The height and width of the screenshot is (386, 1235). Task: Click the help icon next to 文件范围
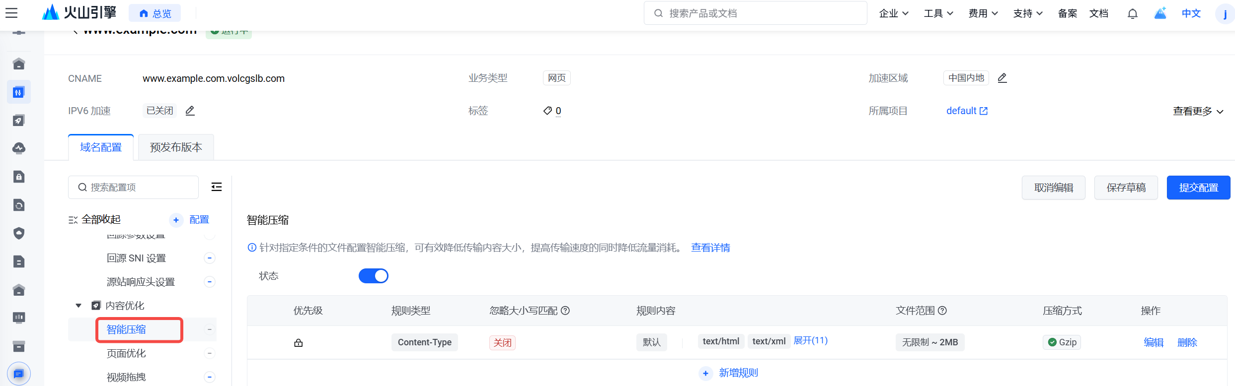point(942,311)
